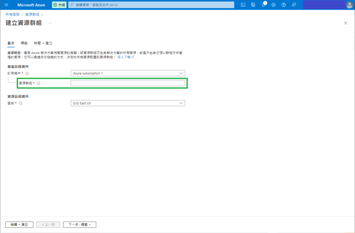Open the settings gear in the header

(274, 5)
